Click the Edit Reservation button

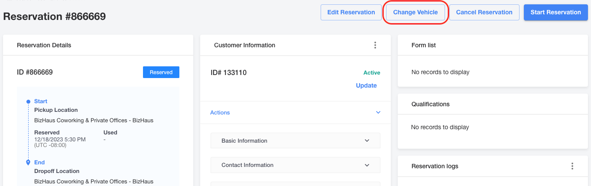tap(351, 12)
